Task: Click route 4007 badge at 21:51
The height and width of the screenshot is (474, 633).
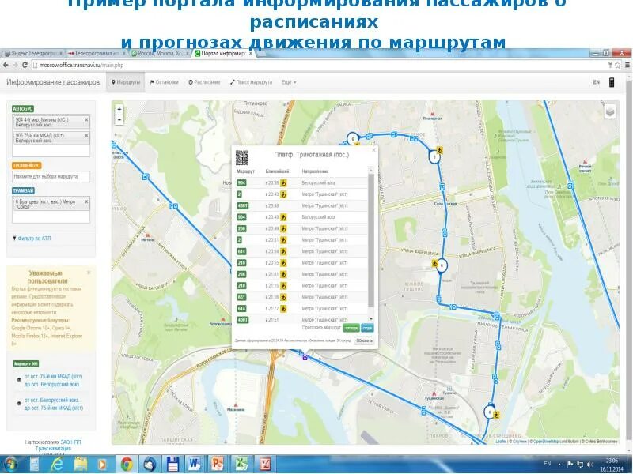Action: [x=243, y=320]
